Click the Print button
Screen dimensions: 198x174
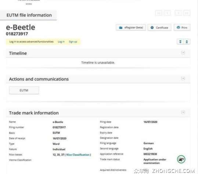point(182,28)
